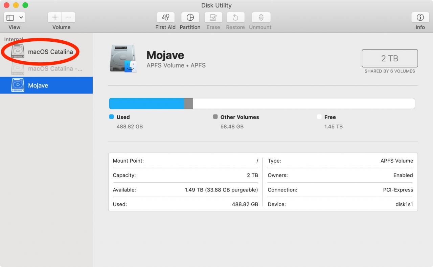This screenshot has height=267, width=433.
Task: Click the green full screen window button
Action: coord(25,5)
